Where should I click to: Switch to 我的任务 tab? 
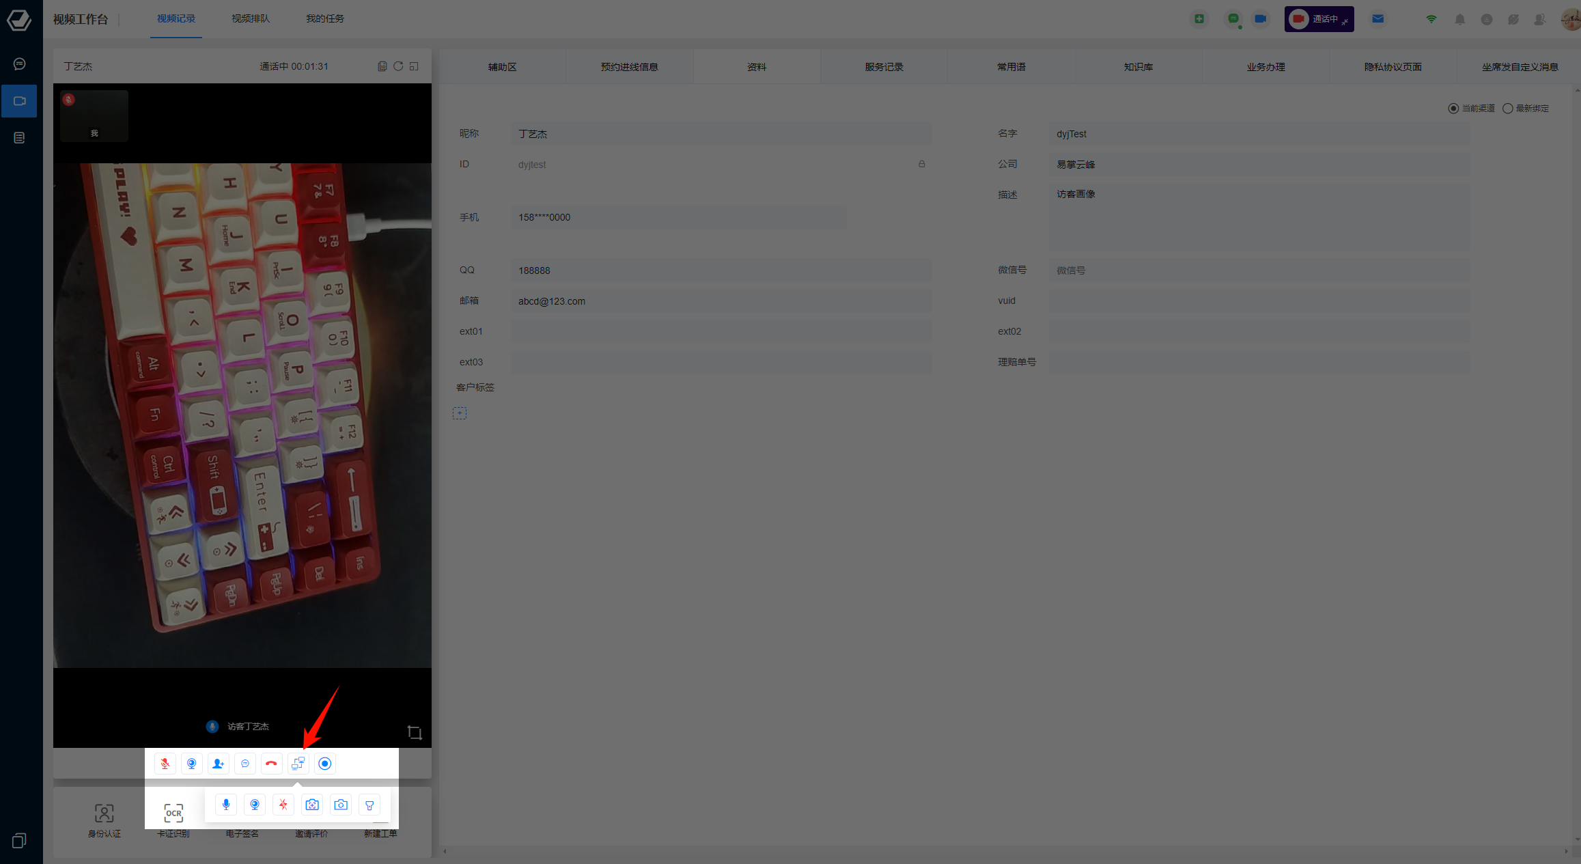pos(325,18)
